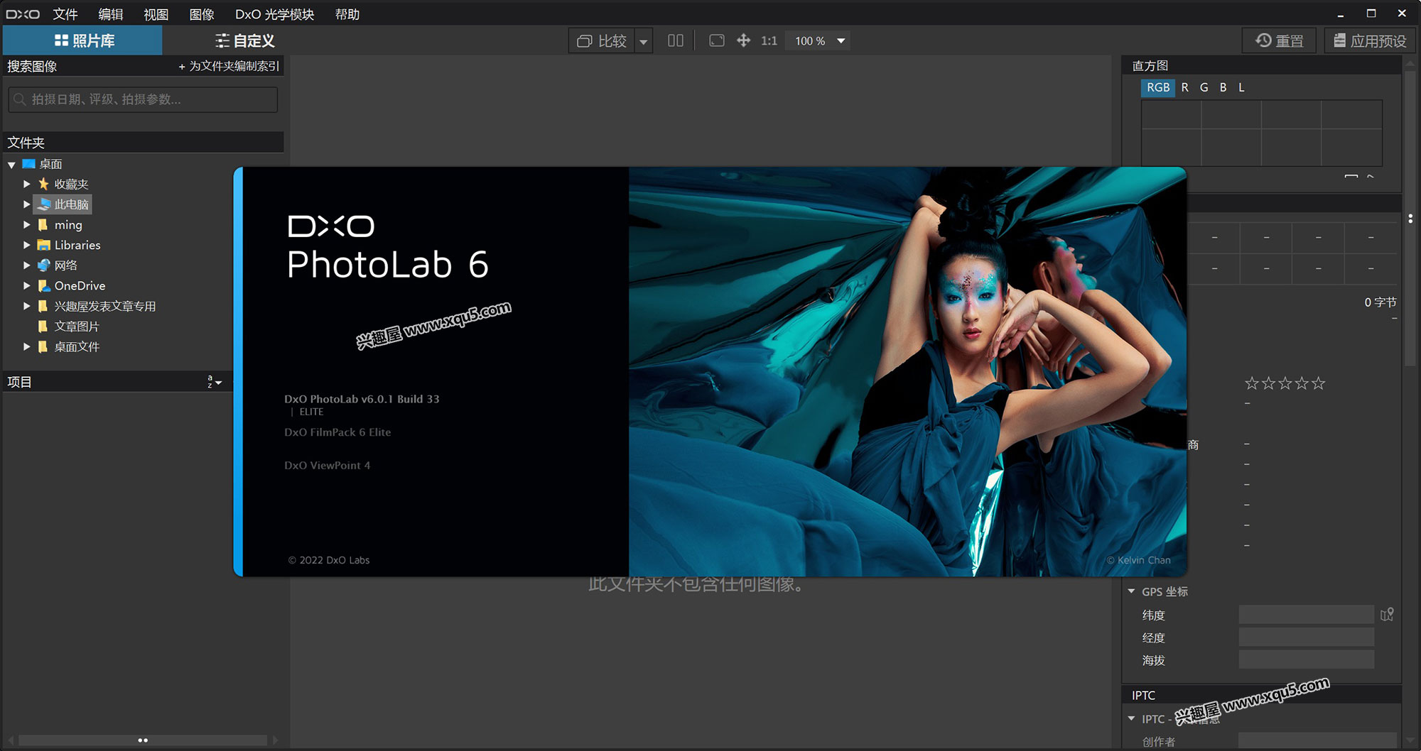Show the G histogram channel

(x=1204, y=87)
